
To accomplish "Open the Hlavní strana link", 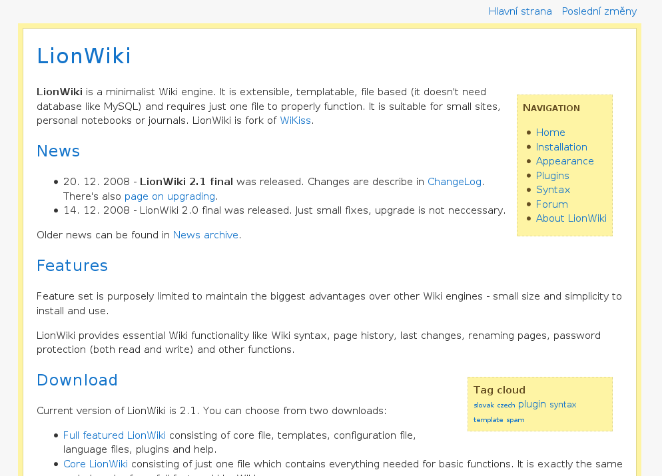I will (519, 11).
